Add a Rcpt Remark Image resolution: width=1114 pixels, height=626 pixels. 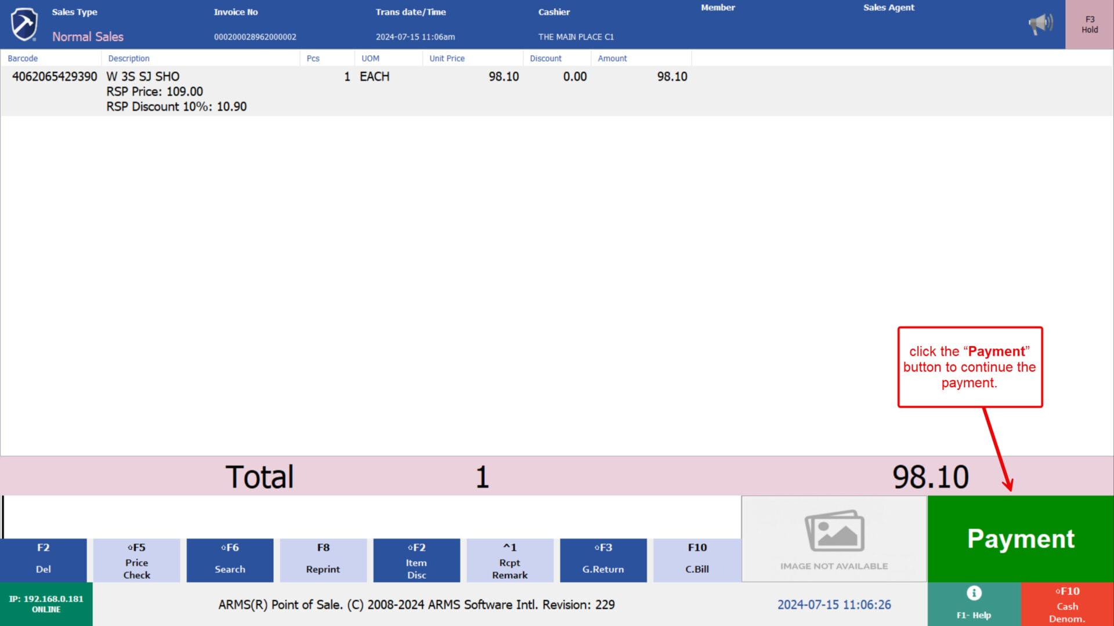click(509, 561)
